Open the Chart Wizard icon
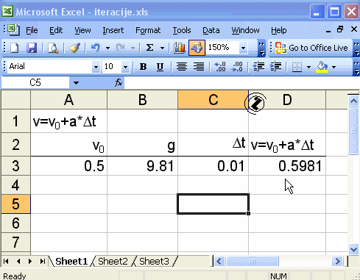360x280 pixels. point(180,48)
